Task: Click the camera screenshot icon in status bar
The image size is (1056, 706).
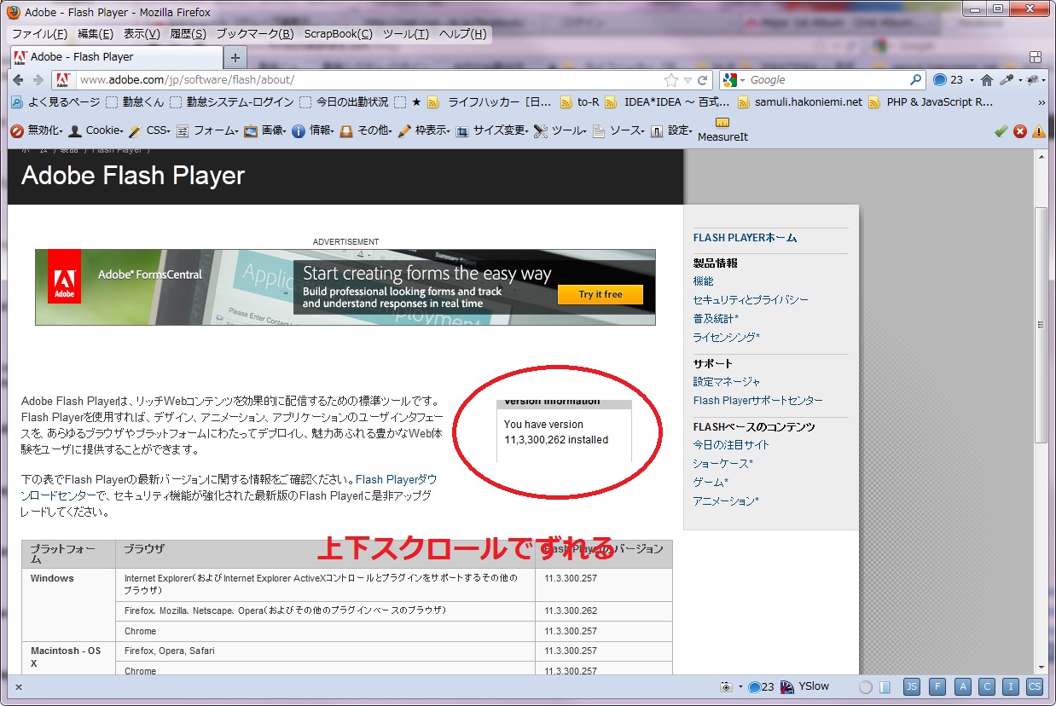Action: [726, 686]
